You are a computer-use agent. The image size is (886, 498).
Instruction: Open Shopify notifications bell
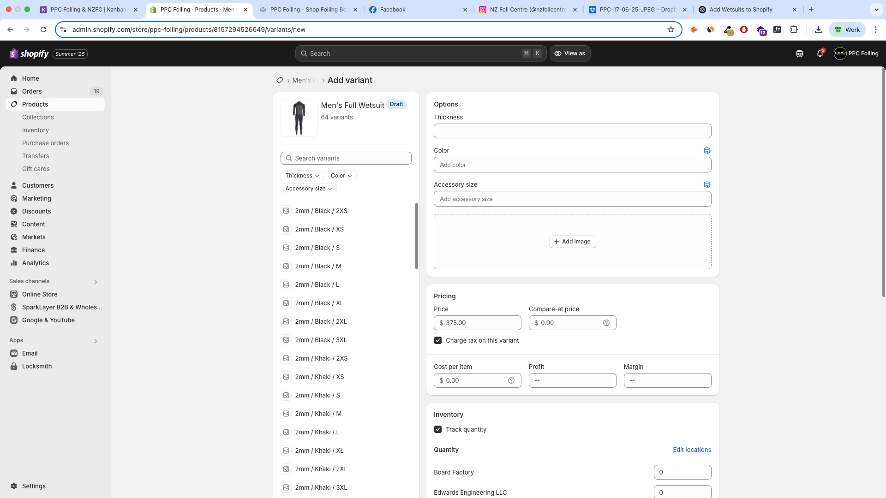point(820,53)
